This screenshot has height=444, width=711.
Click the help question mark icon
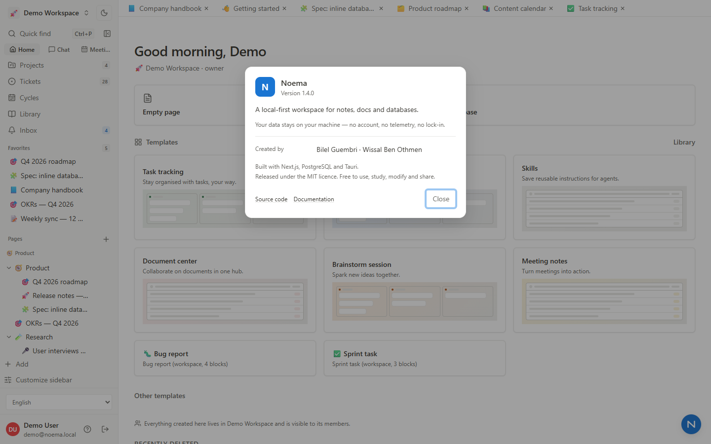(x=87, y=429)
